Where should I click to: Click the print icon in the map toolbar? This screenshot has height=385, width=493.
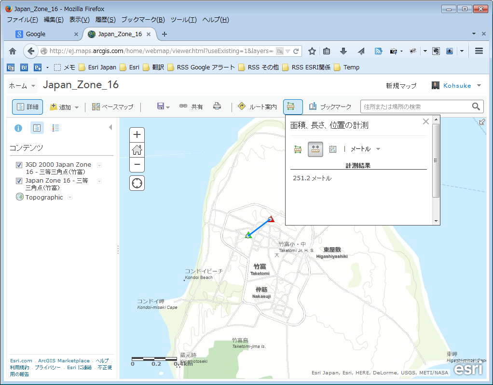(217, 106)
